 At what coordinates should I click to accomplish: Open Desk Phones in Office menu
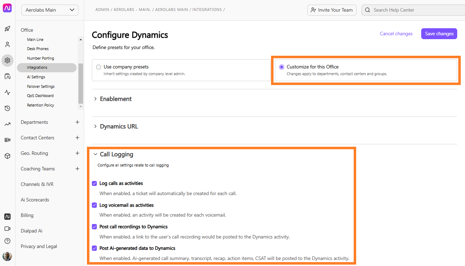click(38, 49)
